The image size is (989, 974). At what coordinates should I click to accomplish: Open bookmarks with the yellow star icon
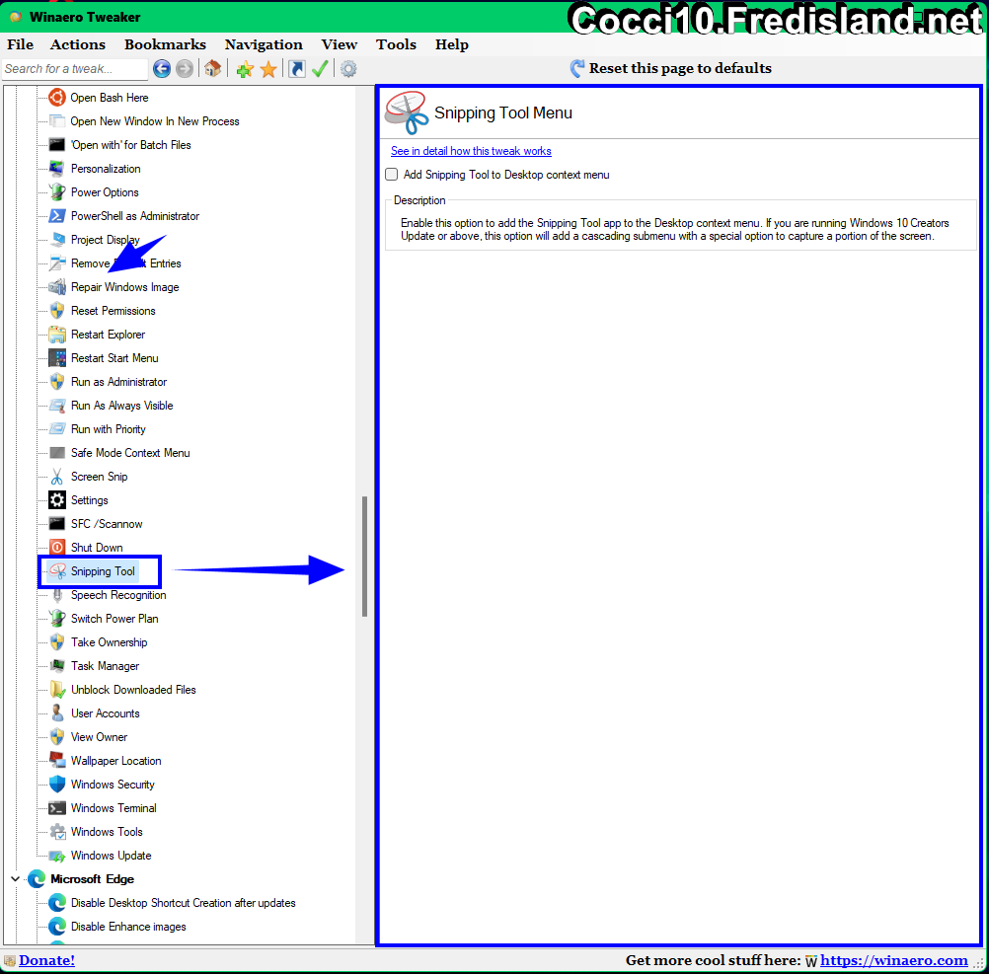click(268, 69)
